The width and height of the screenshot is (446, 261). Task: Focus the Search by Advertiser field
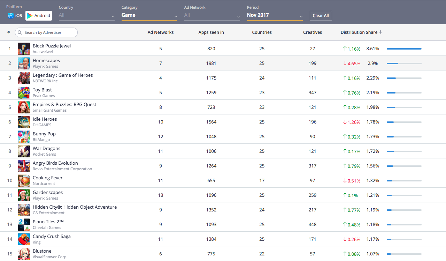(46, 32)
